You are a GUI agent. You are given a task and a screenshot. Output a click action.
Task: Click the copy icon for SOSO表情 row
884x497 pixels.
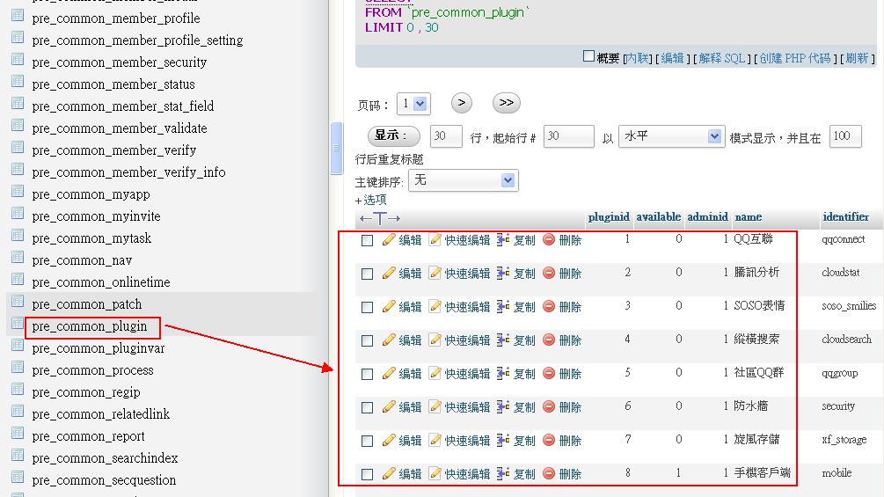tap(503, 307)
